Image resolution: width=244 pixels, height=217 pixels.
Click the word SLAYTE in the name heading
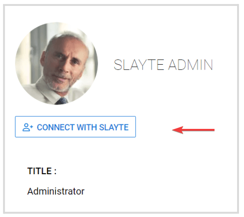[x=139, y=65]
